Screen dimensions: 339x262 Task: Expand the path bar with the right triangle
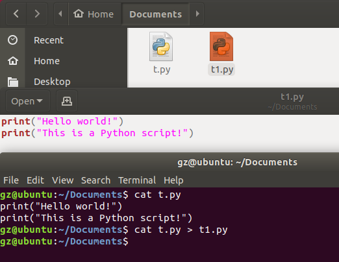tap(197, 14)
